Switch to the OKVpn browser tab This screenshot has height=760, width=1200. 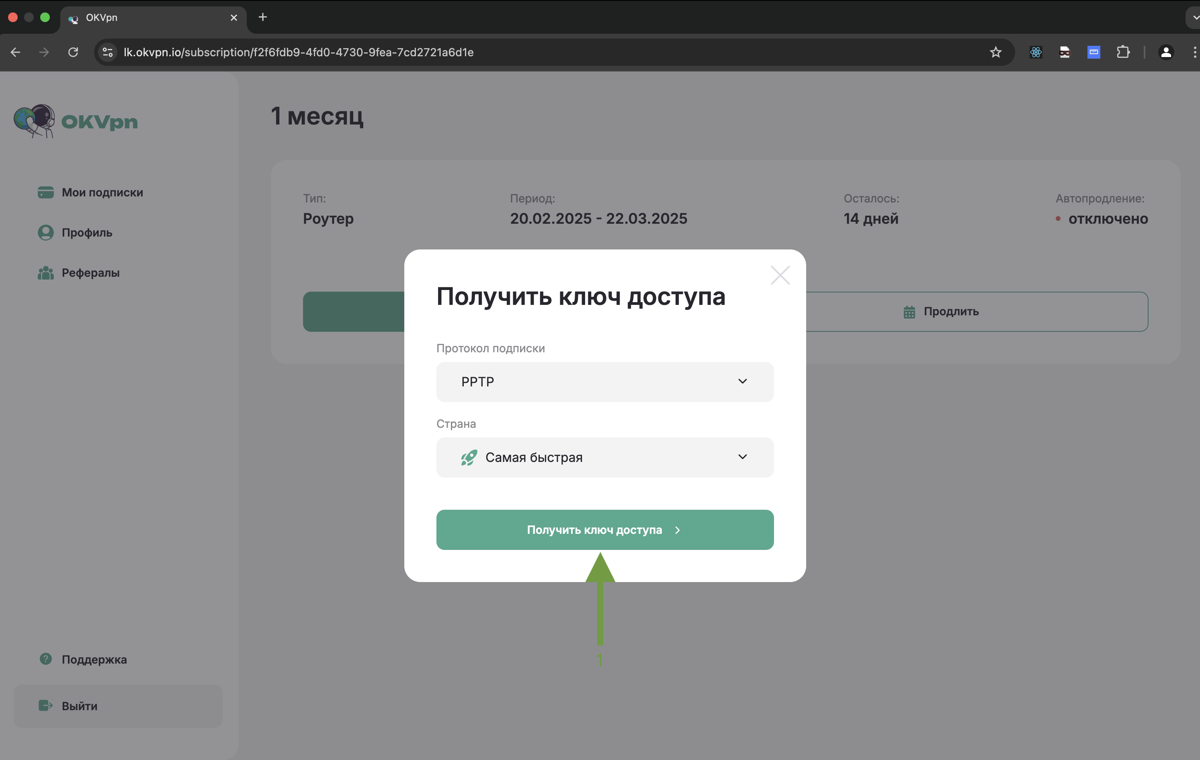[x=125, y=17]
